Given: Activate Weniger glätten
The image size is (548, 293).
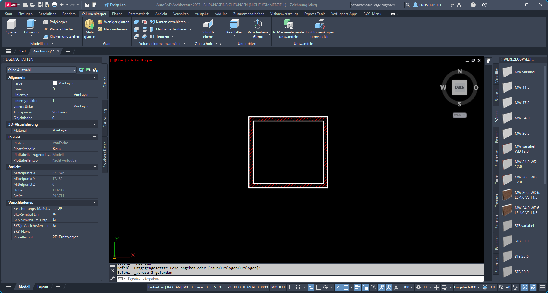Looking at the screenshot, I should point(113,22).
